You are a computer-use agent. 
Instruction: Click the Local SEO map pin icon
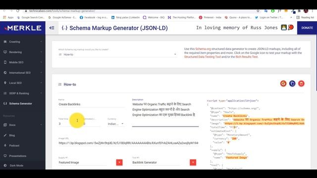(x=5, y=83)
